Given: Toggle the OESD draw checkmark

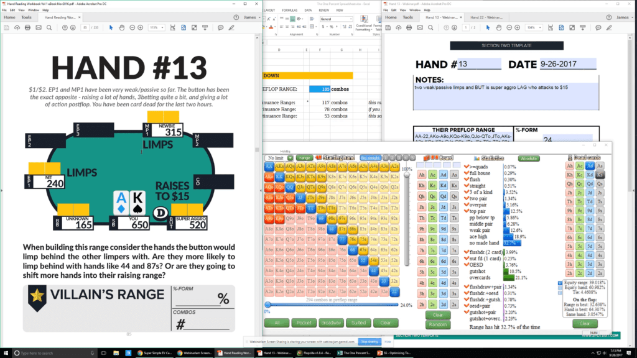Looking at the screenshot, I should [x=466, y=265].
